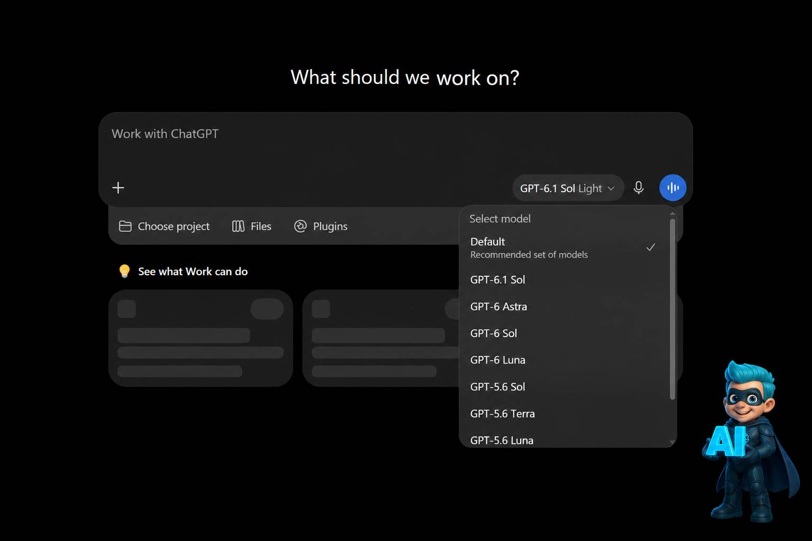The width and height of the screenshot is (812, 541).
Task: Open See what Work can do
Action: pyautogui.click(x=193, y=272)
